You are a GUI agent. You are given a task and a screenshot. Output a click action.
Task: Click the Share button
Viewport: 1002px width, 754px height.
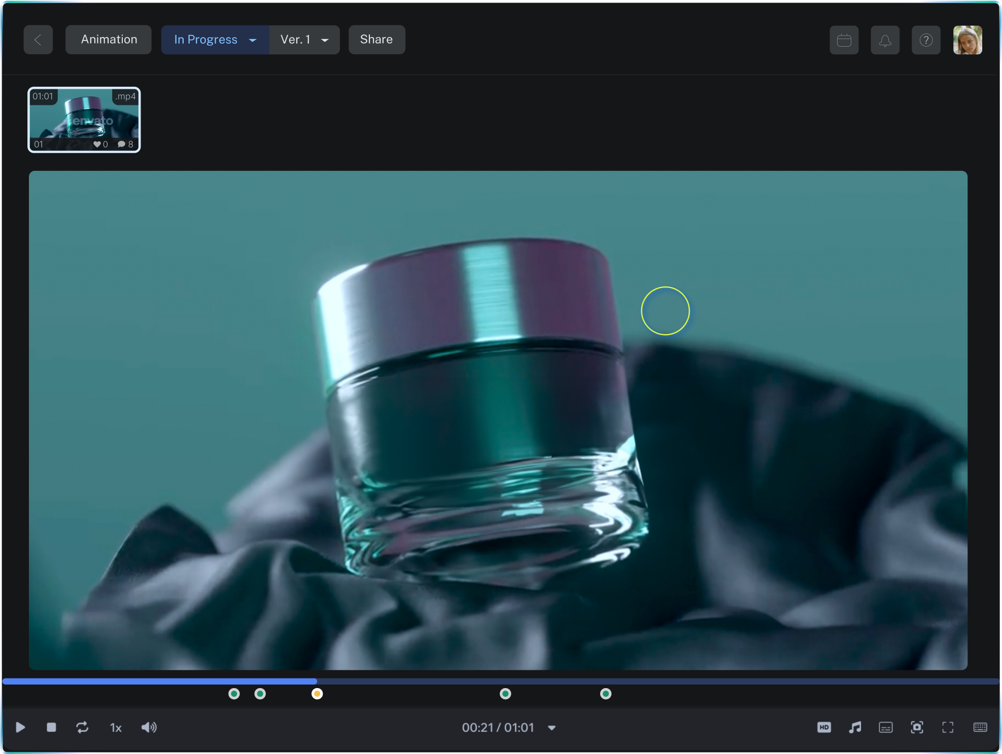[376, 40]
